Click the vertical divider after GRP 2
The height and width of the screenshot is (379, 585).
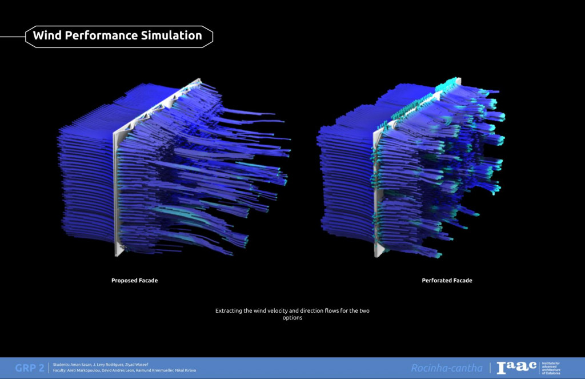tap(49, 368)
